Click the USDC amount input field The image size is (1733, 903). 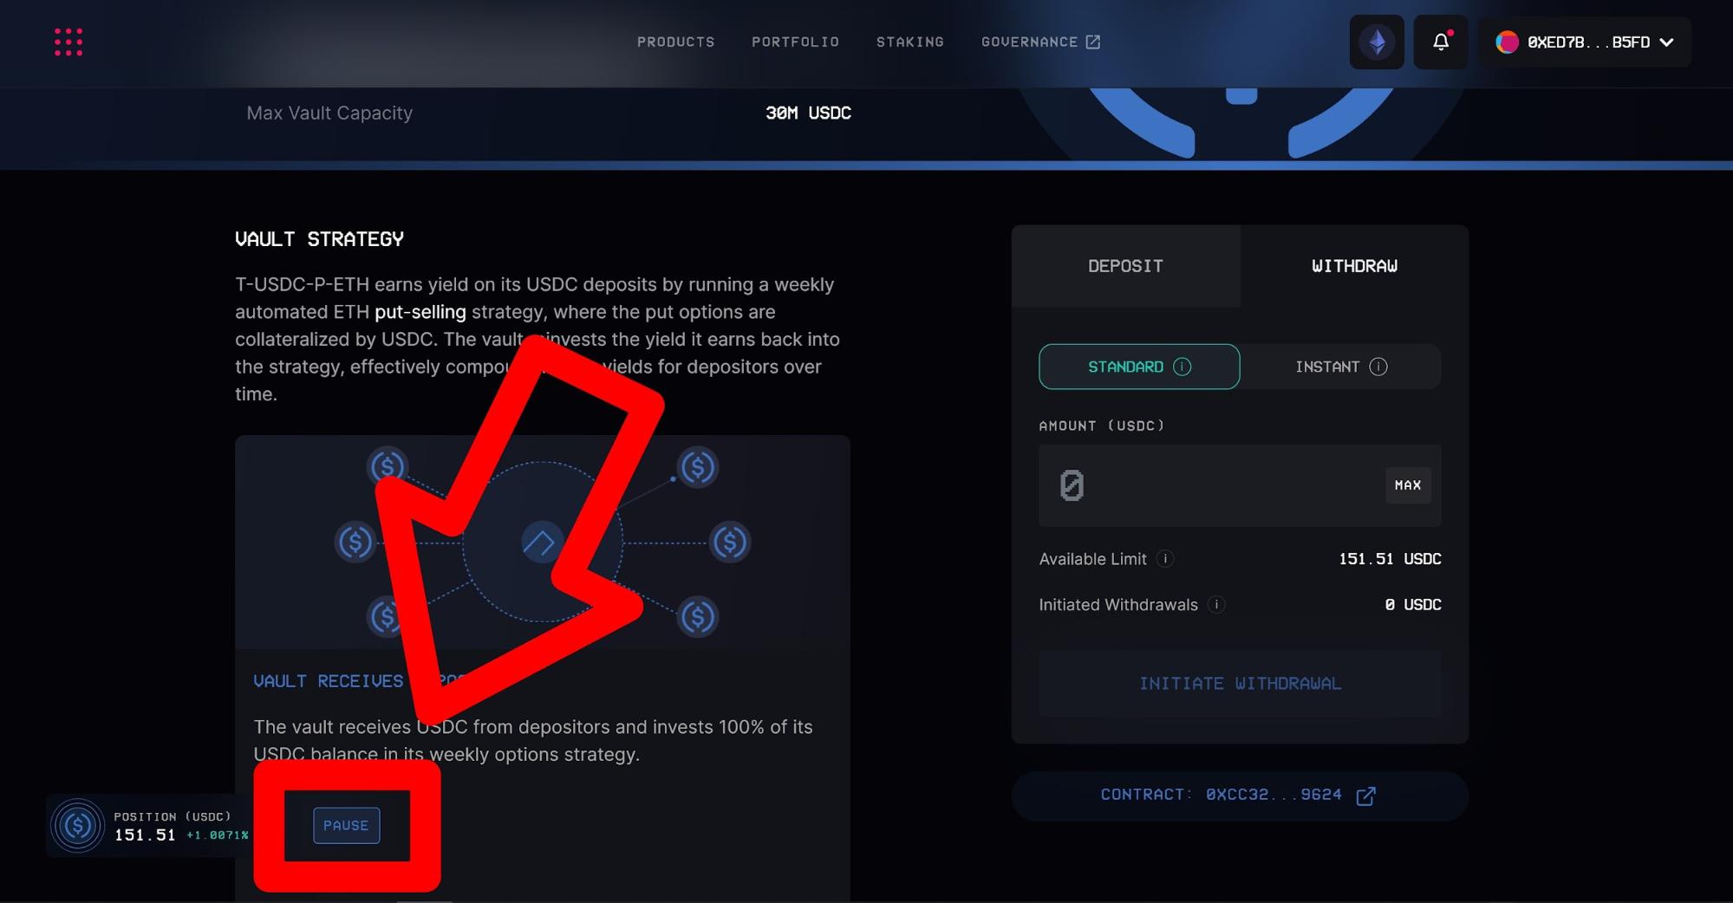[1214, 485]
